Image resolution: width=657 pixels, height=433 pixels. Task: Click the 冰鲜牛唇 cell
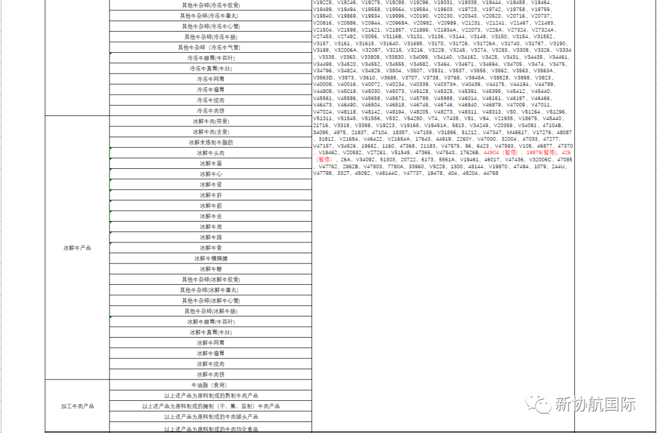(210, 163)
